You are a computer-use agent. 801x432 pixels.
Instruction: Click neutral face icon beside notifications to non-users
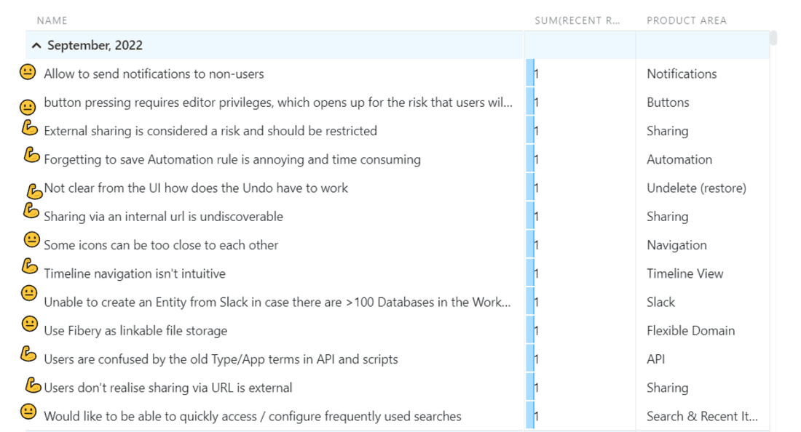pos(28,72)
